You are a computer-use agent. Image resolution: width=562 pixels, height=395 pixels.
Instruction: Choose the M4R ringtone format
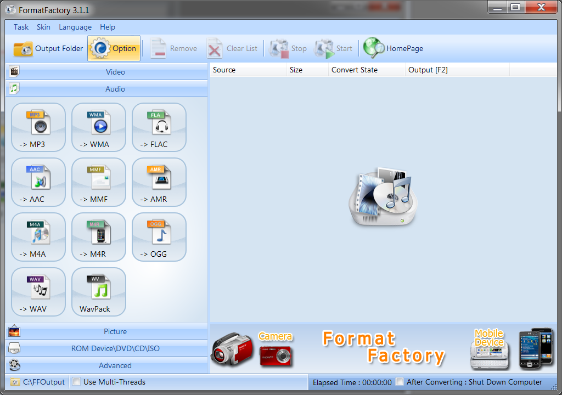pos(98,237)
